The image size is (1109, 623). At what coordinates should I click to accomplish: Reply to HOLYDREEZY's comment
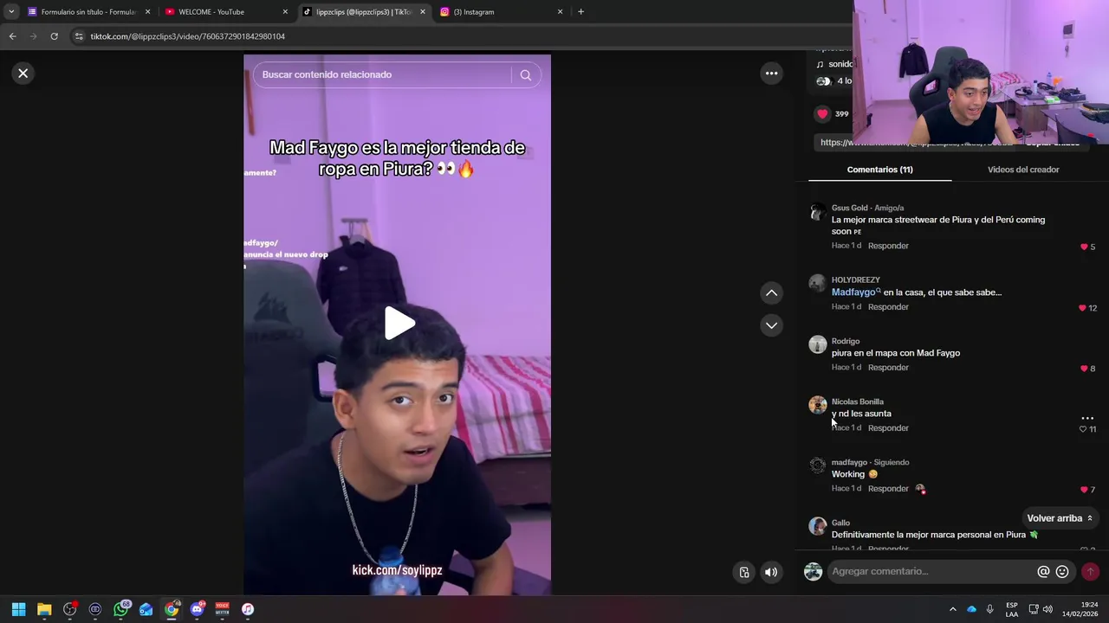(x=888, y=307)
